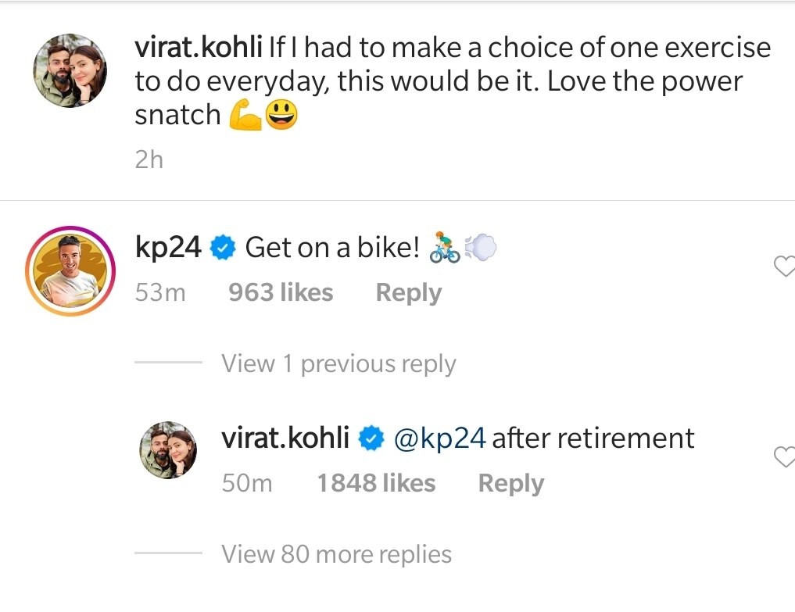Like the kp24 comment with heart icon
795x612 pixels.
784,268
